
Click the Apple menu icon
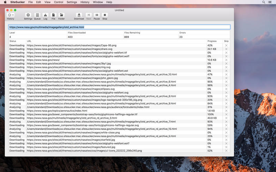coord(5,2)
